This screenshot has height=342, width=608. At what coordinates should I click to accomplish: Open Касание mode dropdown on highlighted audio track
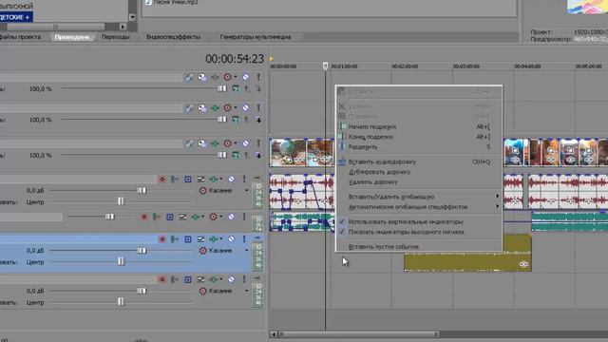click(247, 251)
